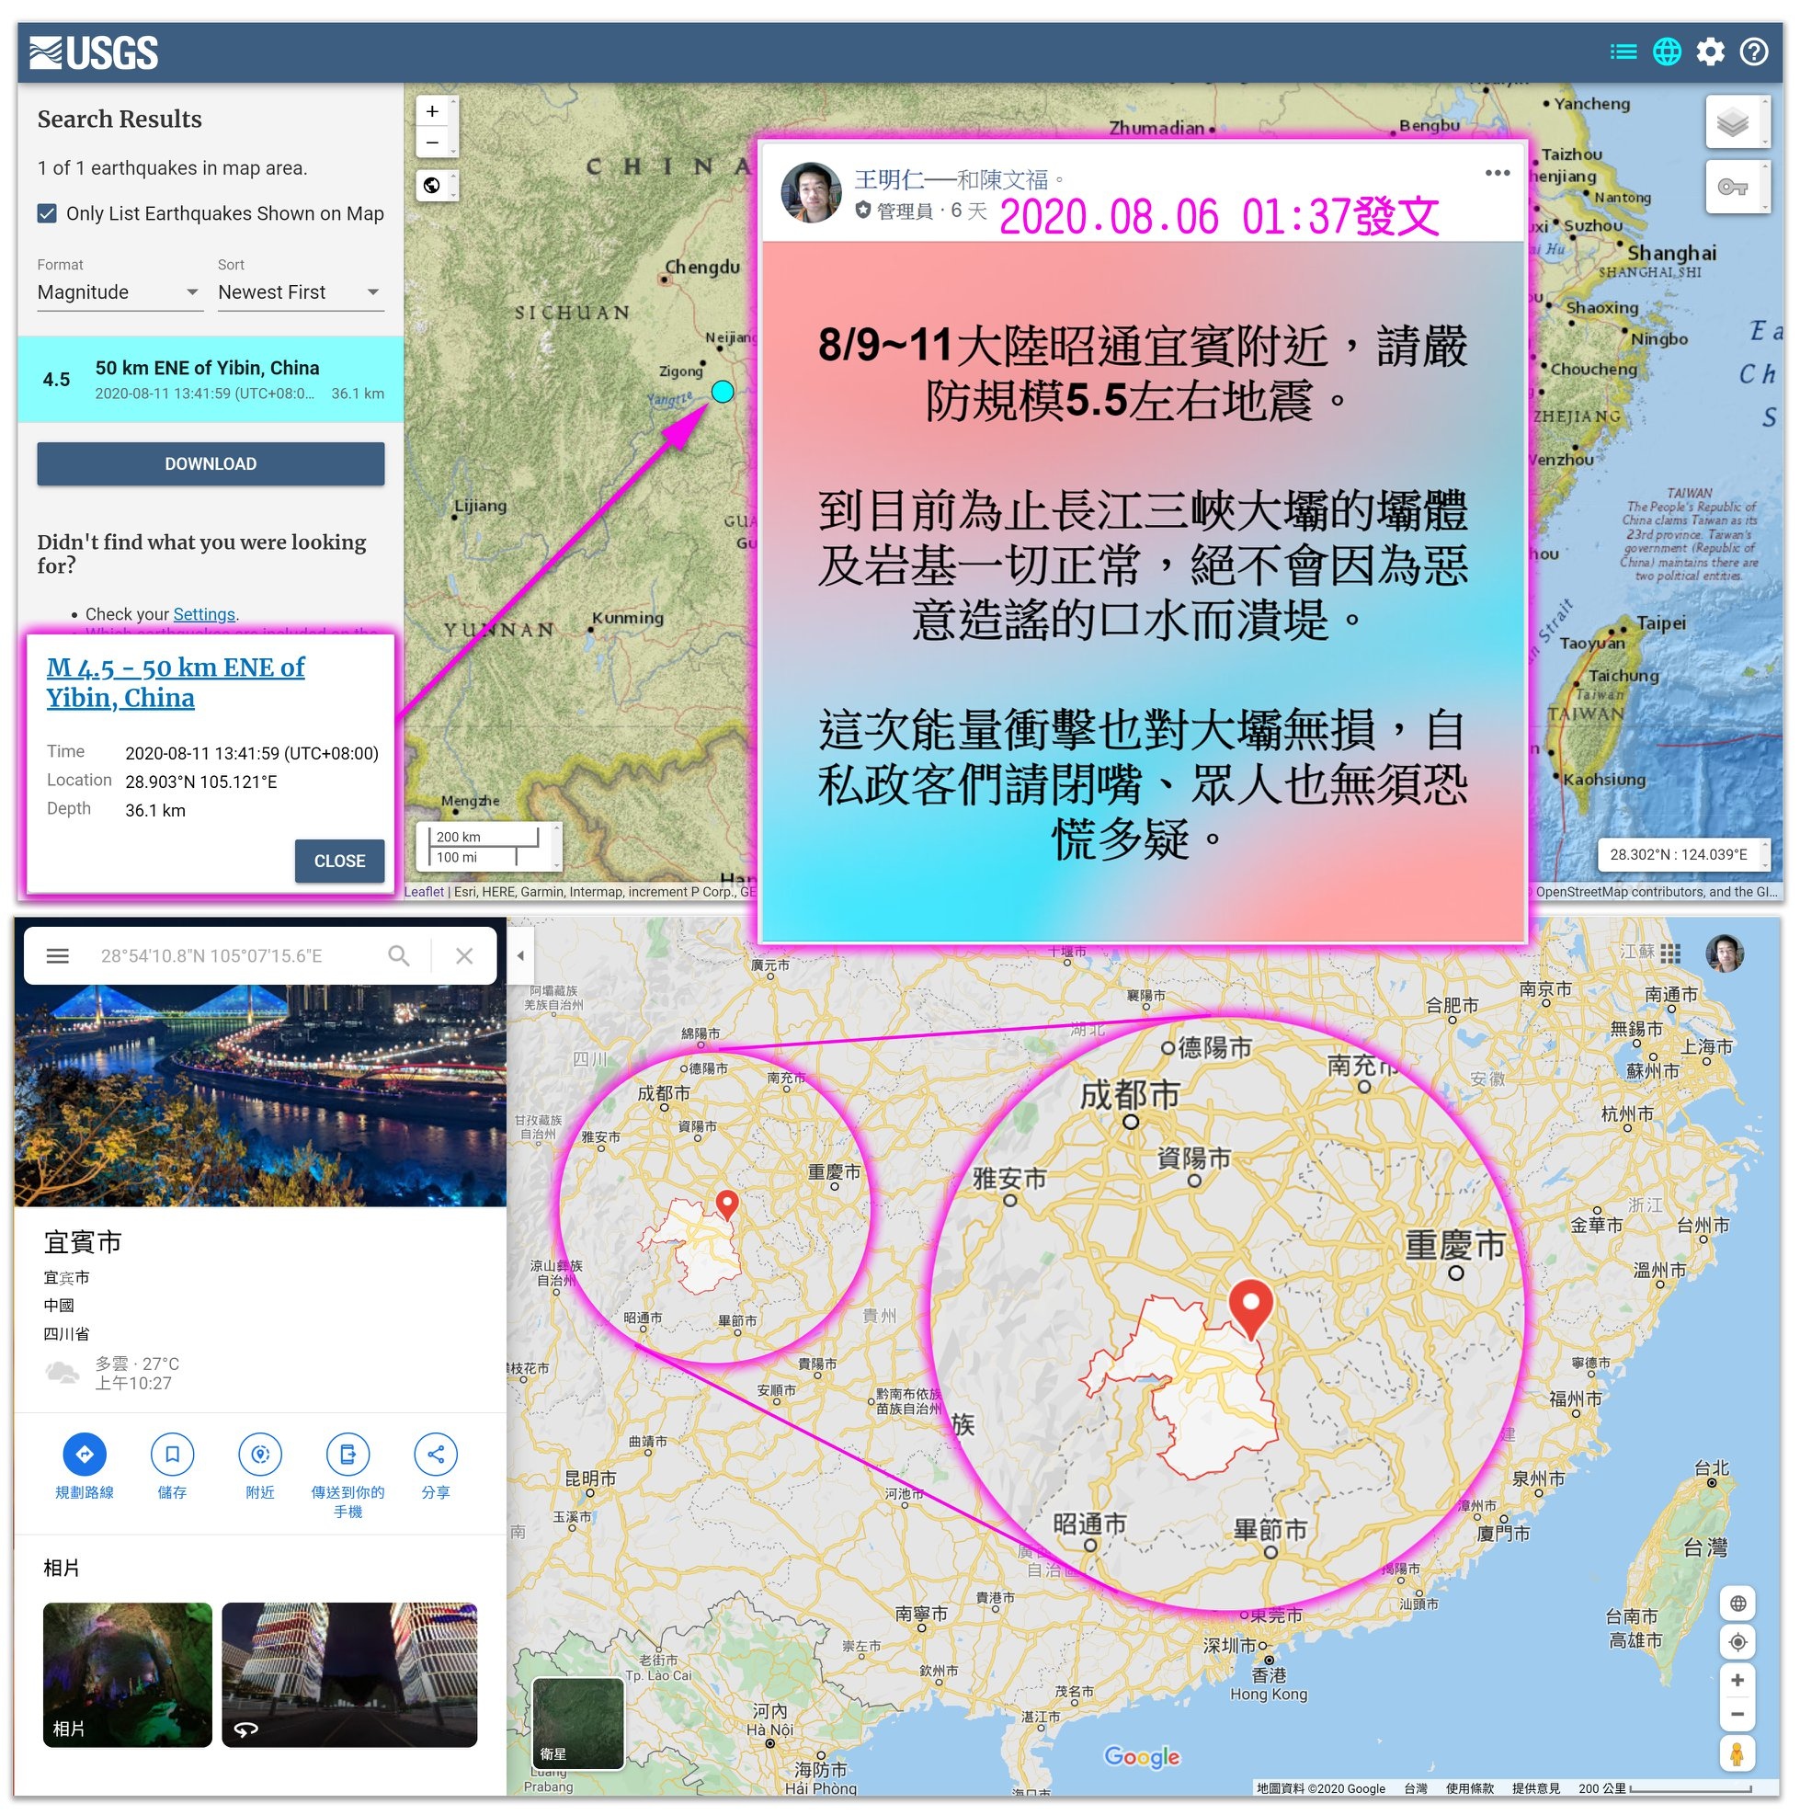Screen dimensions: 1800x1815
Task: Open the Sort dropdown showing Newest First
Action: (x=299, y=292)
